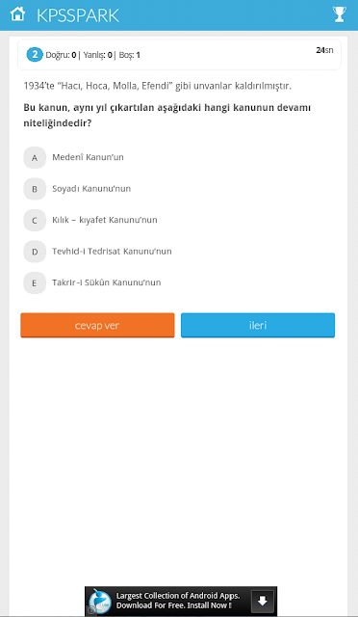Viewport: 358px width, 617px height.
Task: Choose option text Takrir-i Sükûn Kanunu'nun
Action: point(107,282)
